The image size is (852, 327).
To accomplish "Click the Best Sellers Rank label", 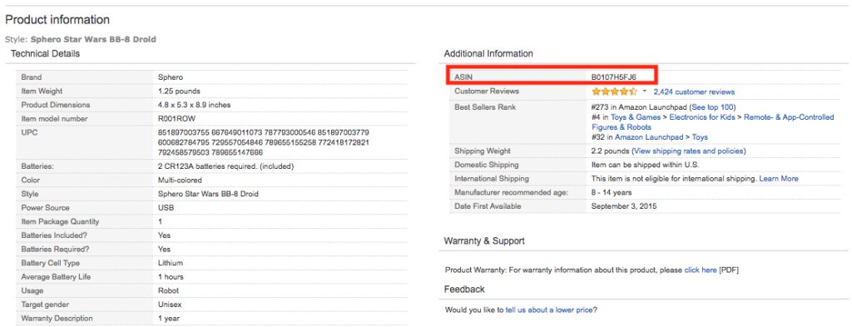I will pos(485,107).
